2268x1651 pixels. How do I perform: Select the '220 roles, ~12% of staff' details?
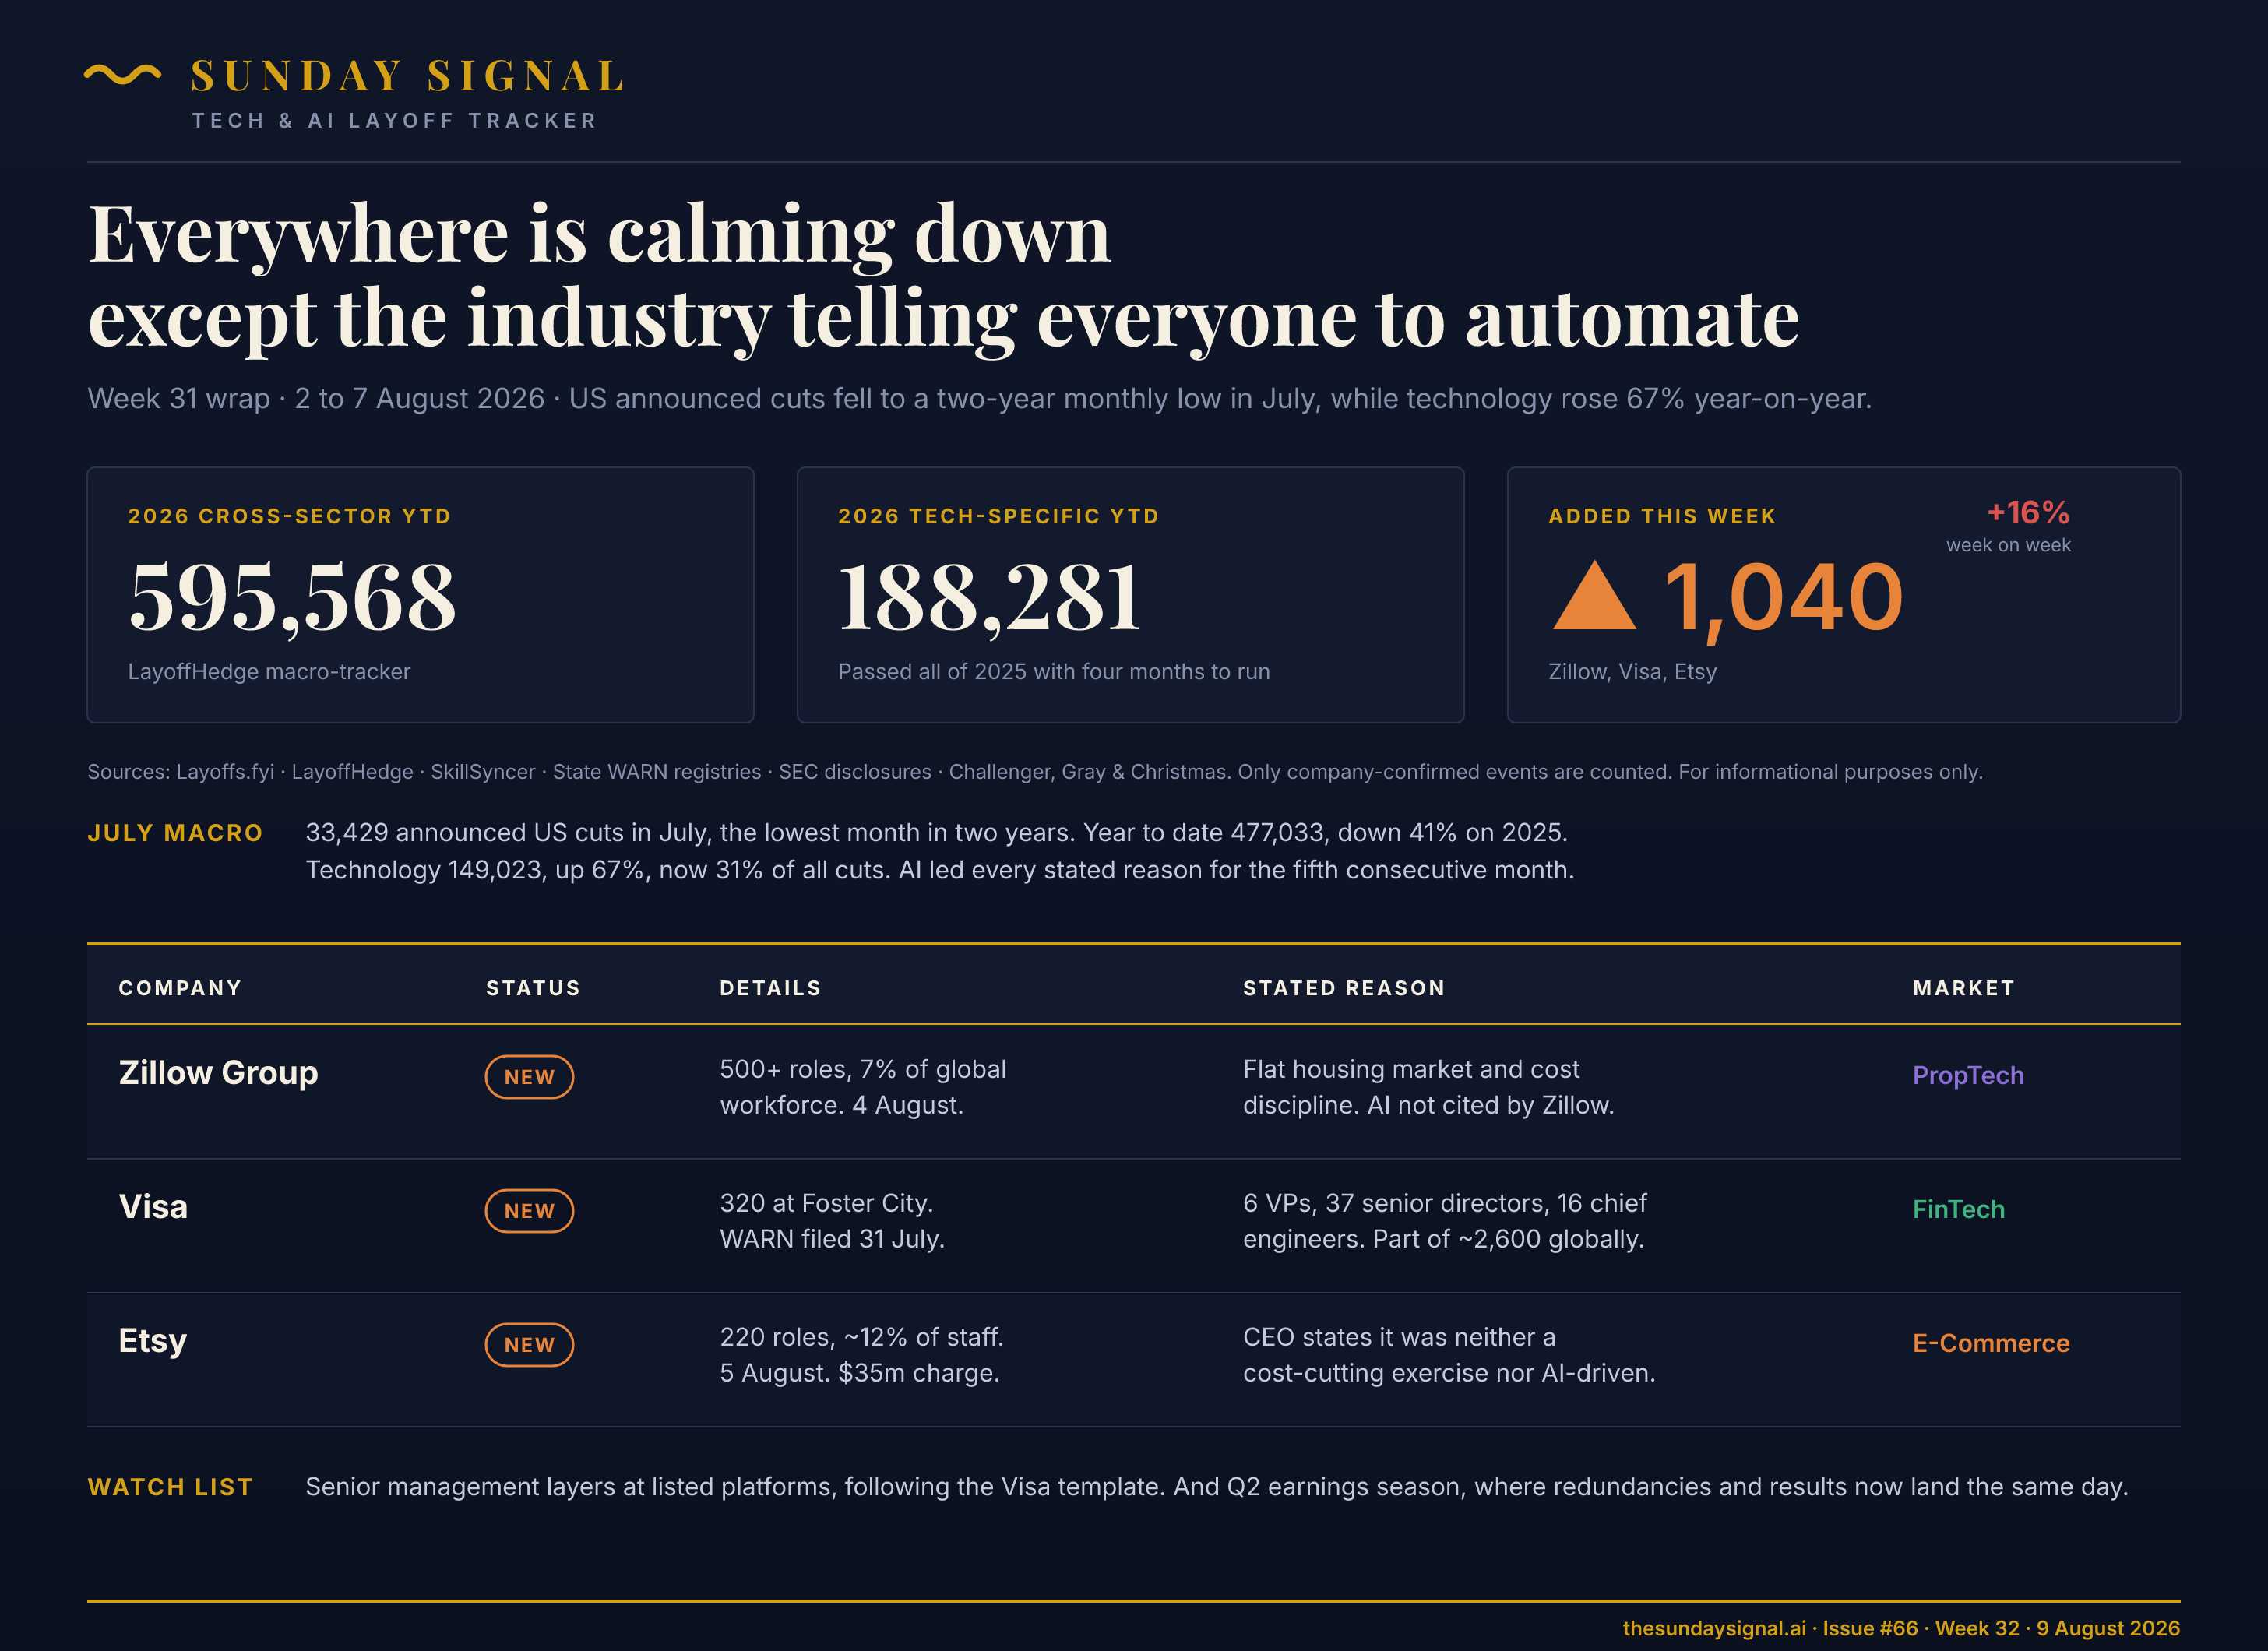coord(861,1355)
